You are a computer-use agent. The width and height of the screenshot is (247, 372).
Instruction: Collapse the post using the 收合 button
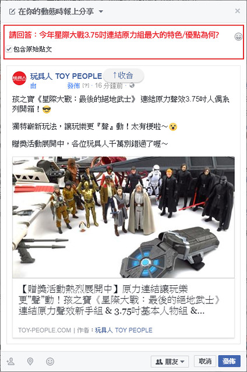tap(123, 76)
